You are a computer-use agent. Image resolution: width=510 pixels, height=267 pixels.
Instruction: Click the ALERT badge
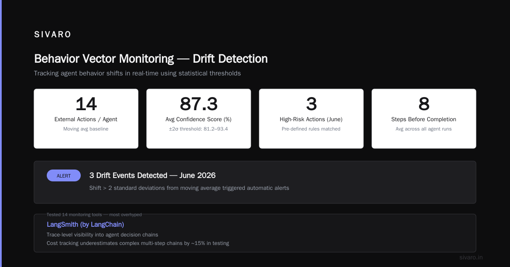point(64,175)
